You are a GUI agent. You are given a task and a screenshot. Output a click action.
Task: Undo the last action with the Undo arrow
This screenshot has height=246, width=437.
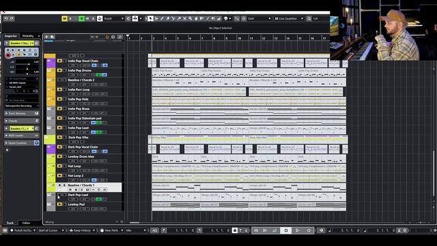pos(6,18)
